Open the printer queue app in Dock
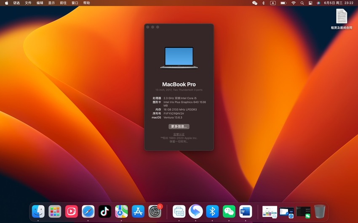Viewport: 358px width, 223px height. pyautogui.click(x=179, y=211)
